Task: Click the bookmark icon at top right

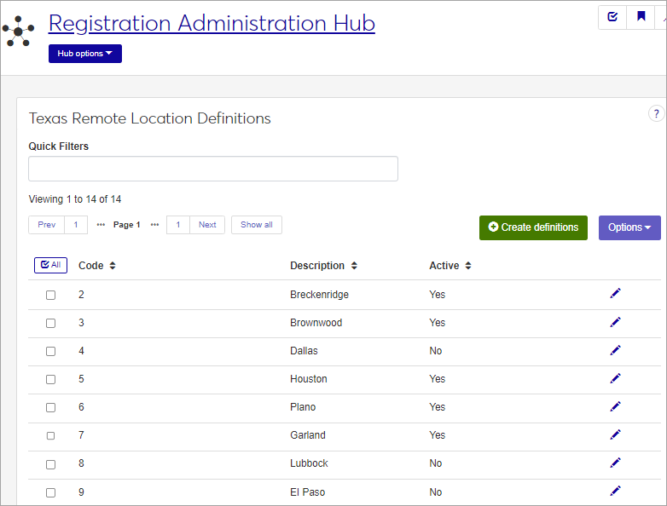Action: pos(641,16)
